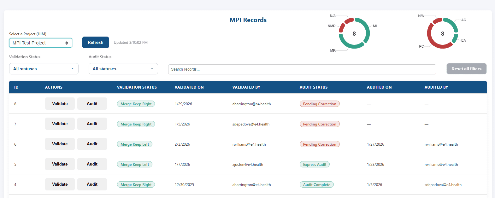Screen dimensions: 495x198
Task: Click the EA label on the audit chart
Action: pos(463,40)
